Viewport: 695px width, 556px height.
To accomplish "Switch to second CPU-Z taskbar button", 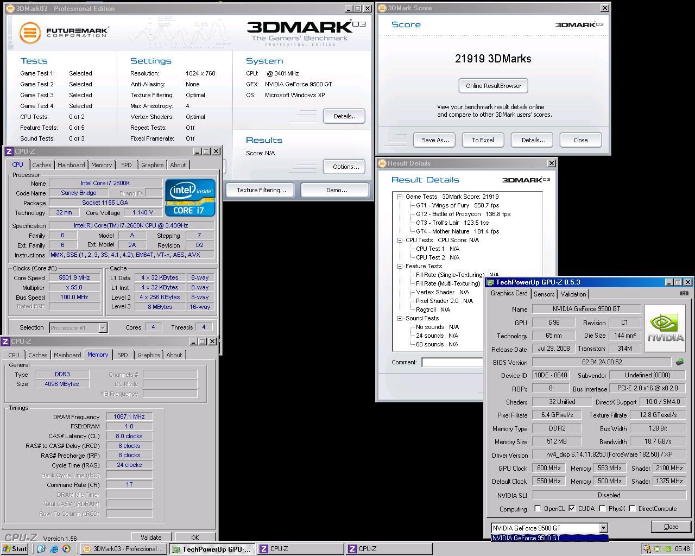I will pyautogui.click(x=389, y=549).
